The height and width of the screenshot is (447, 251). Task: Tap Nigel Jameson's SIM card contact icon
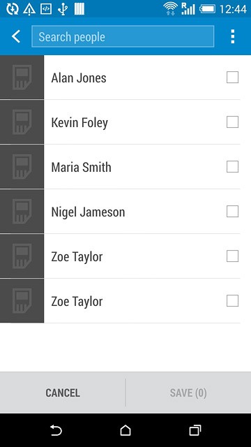pyautogui.click(x=22, y=212)
